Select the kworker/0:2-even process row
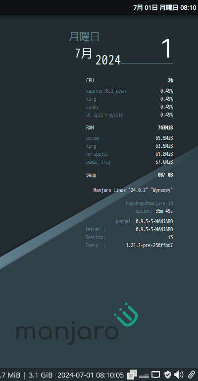This screenshot has width=198, height=381. 129,91
